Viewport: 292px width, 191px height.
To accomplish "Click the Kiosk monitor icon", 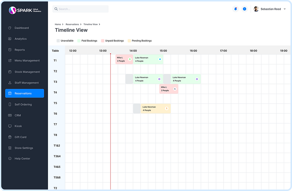I will 10,126.
